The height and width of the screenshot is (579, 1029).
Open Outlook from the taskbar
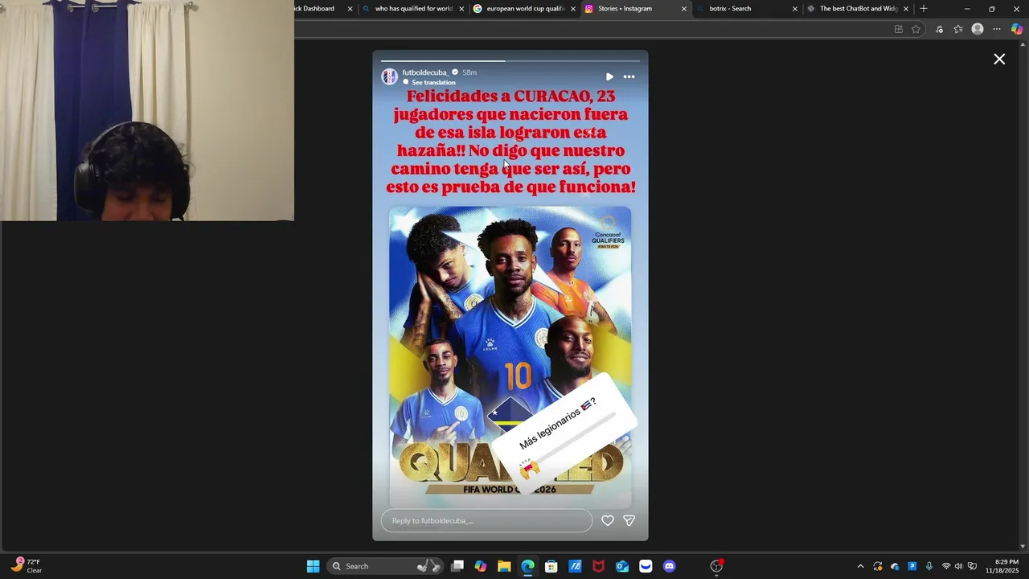(x=622, y=566)
